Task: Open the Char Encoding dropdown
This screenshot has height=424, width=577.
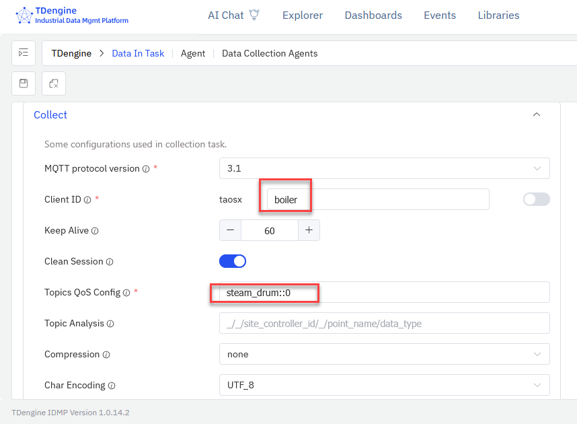Action: (x=384, y=385)
